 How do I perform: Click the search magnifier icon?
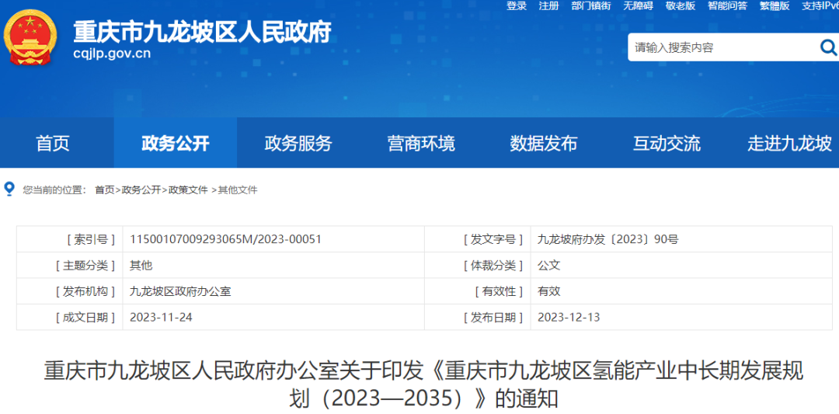pyautogui.click(x=828, y=48)
